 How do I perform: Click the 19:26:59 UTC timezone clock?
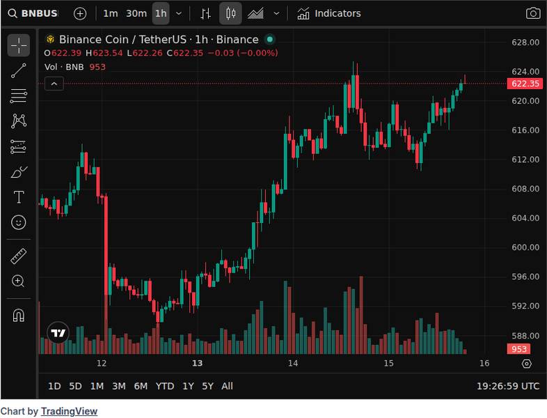pyautogui.click(x=508, y=386)
